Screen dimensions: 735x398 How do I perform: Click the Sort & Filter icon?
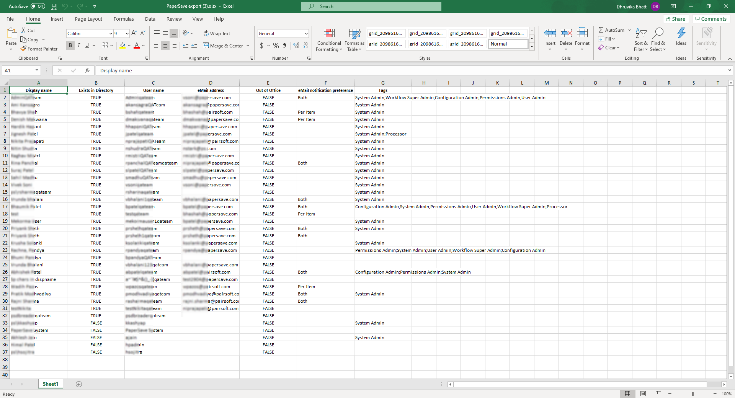click(640, 34)
